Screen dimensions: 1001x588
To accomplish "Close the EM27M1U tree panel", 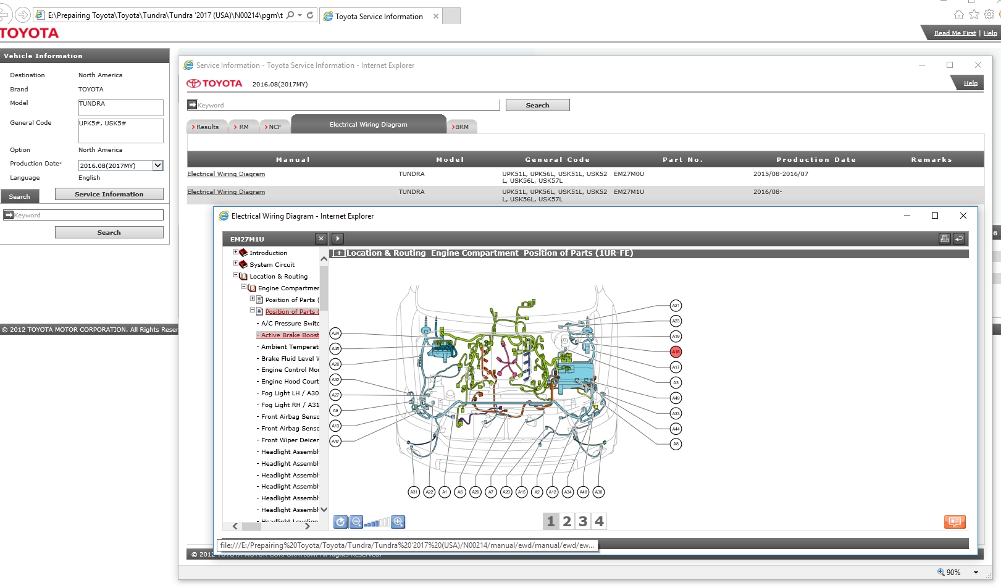I will tap(321, 238).
